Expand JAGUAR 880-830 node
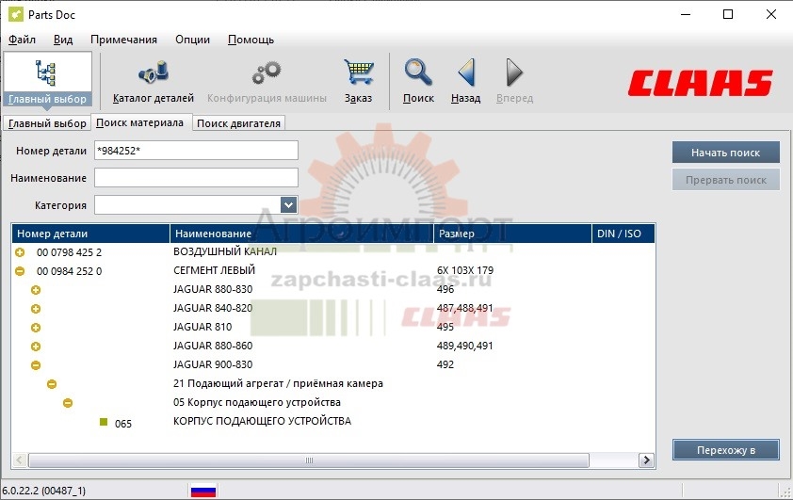This screenshot has width=793, height=500. [36, 290]
